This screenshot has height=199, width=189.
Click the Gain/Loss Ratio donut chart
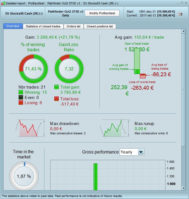click(69, 69)
